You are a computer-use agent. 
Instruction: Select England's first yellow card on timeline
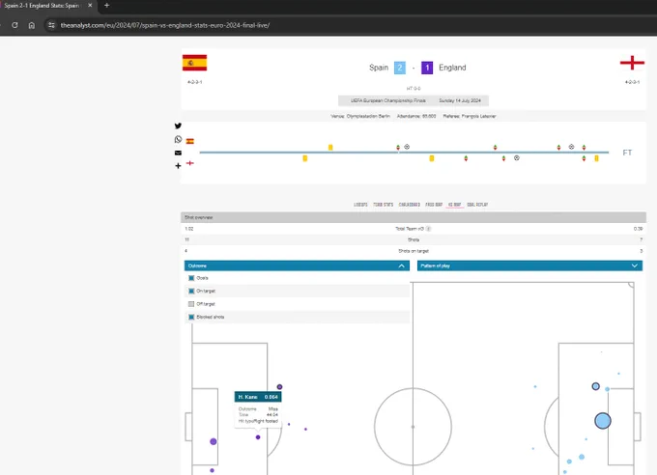(305, 158)
